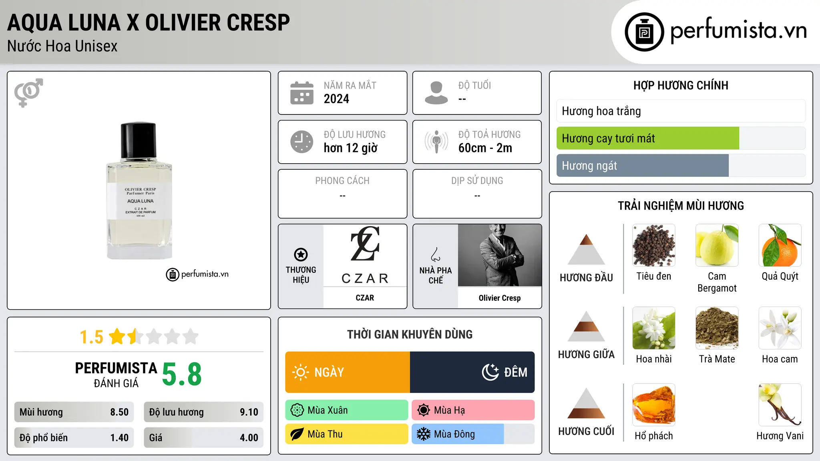The image size is (820, 461).
Task: Click the first gold rating star
Action: click(117, 337)
